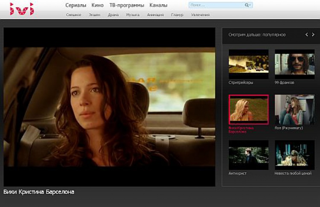Select the Драма category
This screenshot has width=320, height=207.
pyautogui.click(x=113, y=15)
